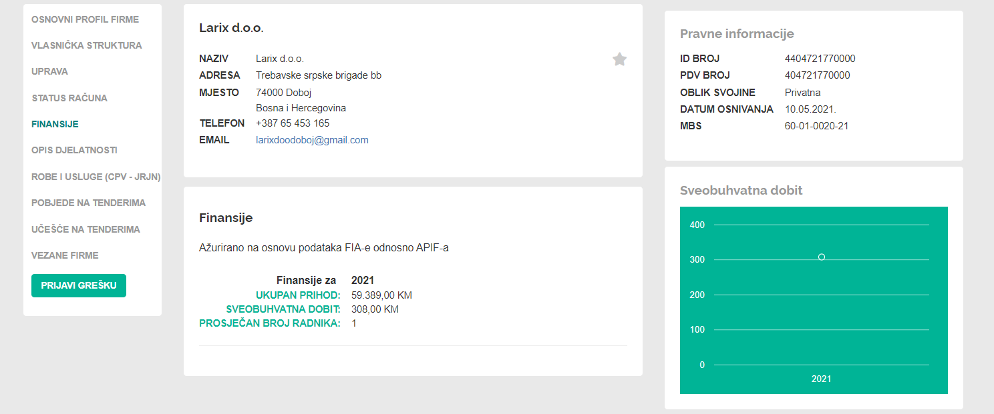Click the Prijavi grešku button
994x414 pixels.
[x=79, y=285]
